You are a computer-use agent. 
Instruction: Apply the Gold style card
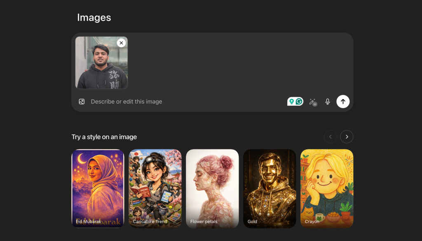click(x=270, y=188)
